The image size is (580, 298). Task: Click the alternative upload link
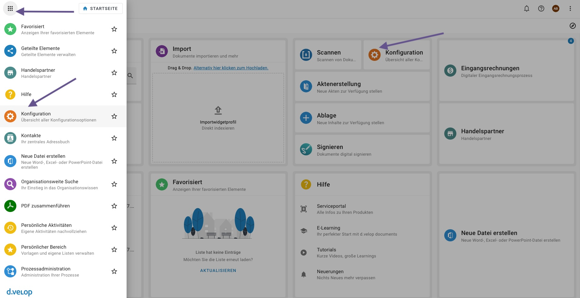(x=231, y=68)
